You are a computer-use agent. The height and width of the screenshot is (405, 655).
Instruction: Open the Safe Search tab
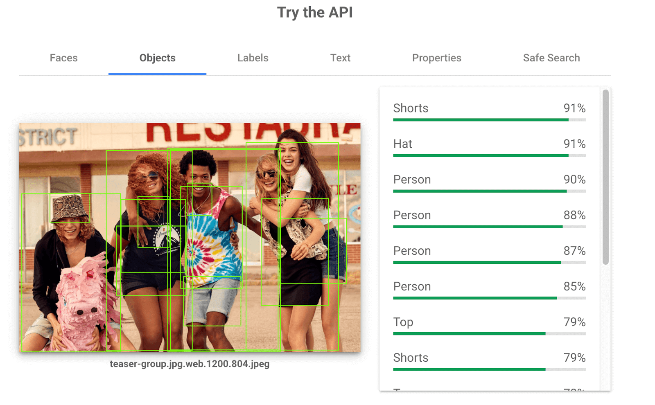551,58
